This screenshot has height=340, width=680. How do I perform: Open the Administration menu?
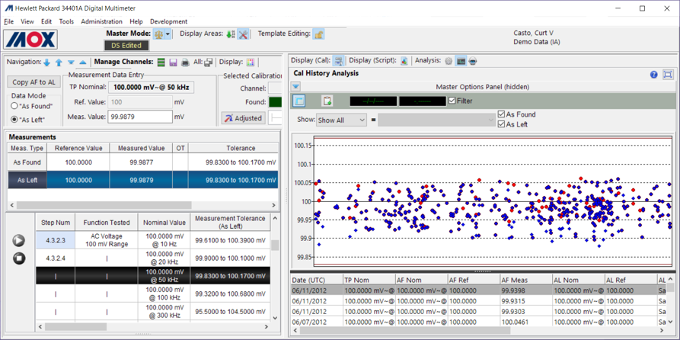click(101, 21)
